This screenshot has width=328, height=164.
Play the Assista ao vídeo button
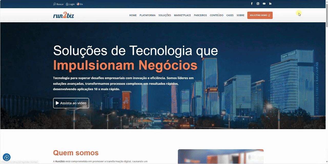click(x=71, y=103)
